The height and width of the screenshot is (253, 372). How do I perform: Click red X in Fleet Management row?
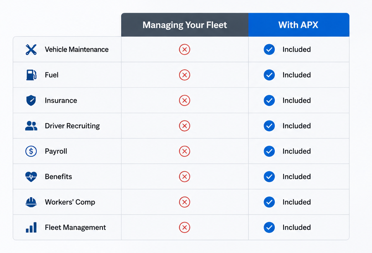click(x=185, y=227)
